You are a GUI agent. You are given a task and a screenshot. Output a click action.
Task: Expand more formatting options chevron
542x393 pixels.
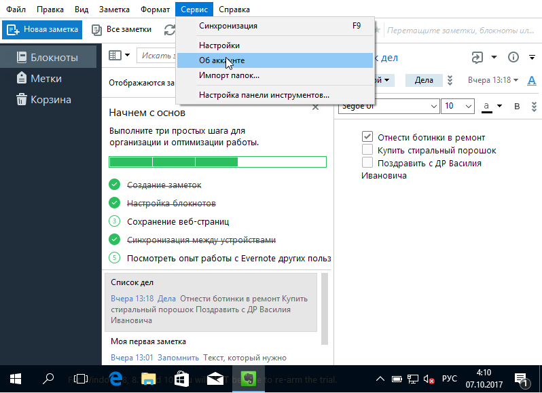(534, 107)
